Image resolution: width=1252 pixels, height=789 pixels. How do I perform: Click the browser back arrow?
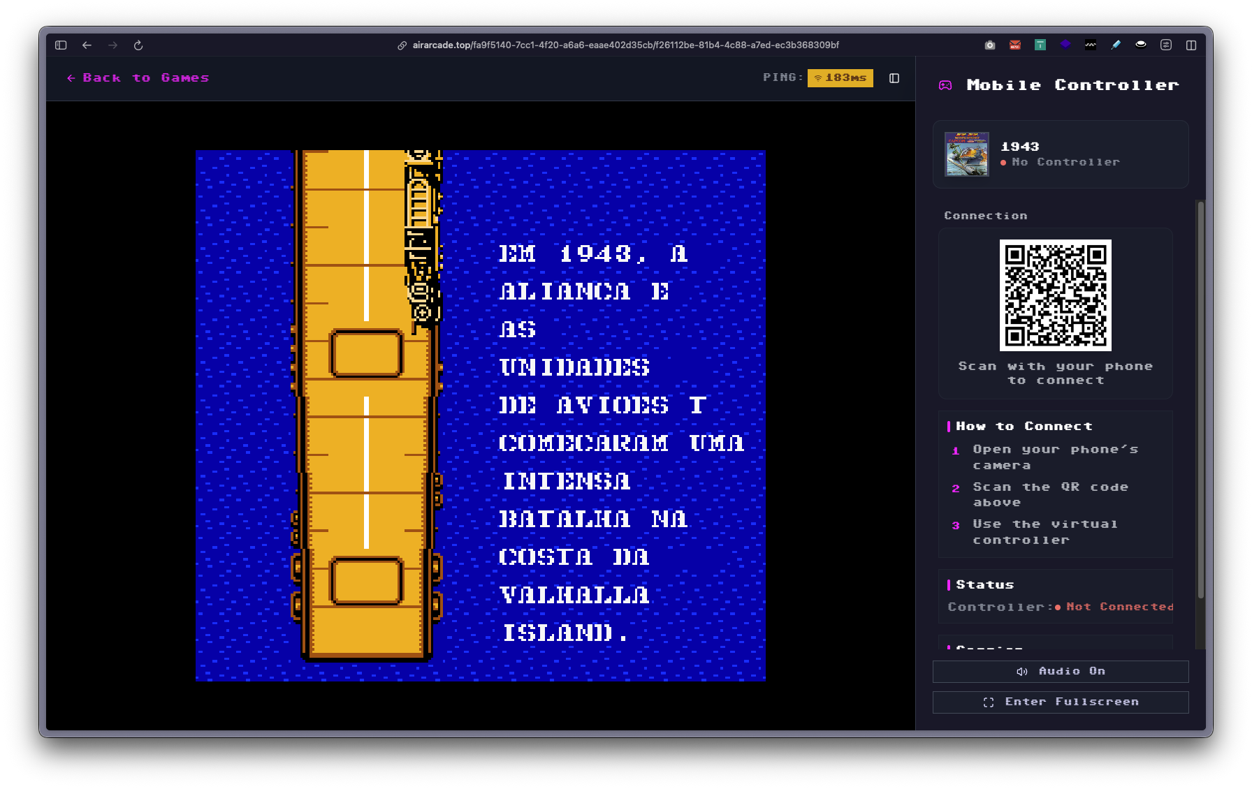pyautogui.click(x=87, y=45)
